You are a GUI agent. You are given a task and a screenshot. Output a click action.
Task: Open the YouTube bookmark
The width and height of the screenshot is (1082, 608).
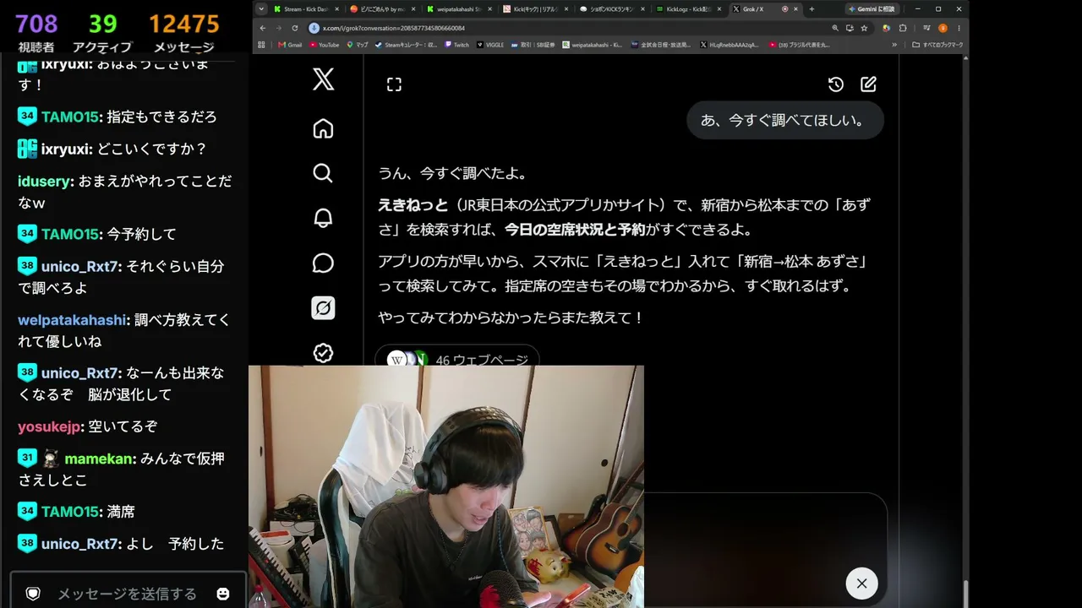tap(324, 45)
